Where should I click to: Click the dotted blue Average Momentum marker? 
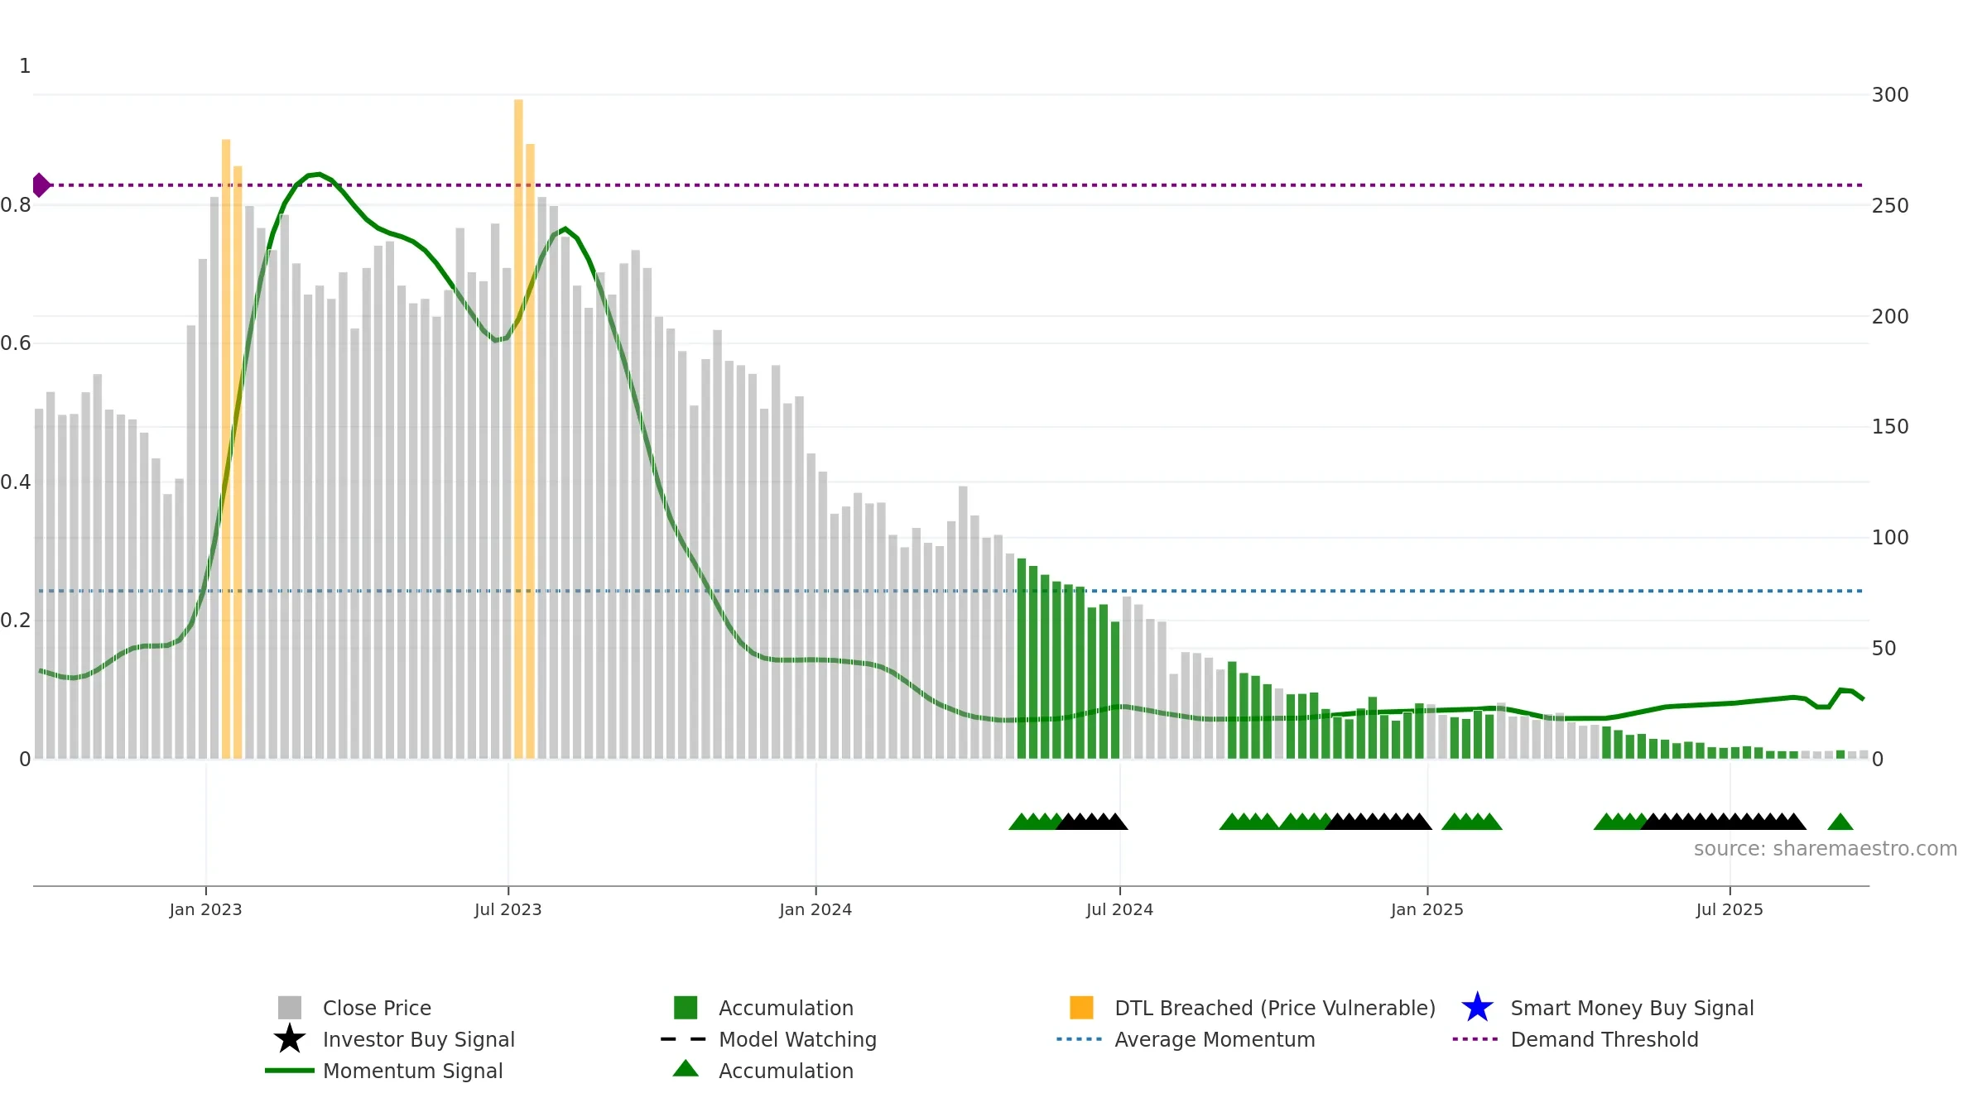[1080, 1038]
